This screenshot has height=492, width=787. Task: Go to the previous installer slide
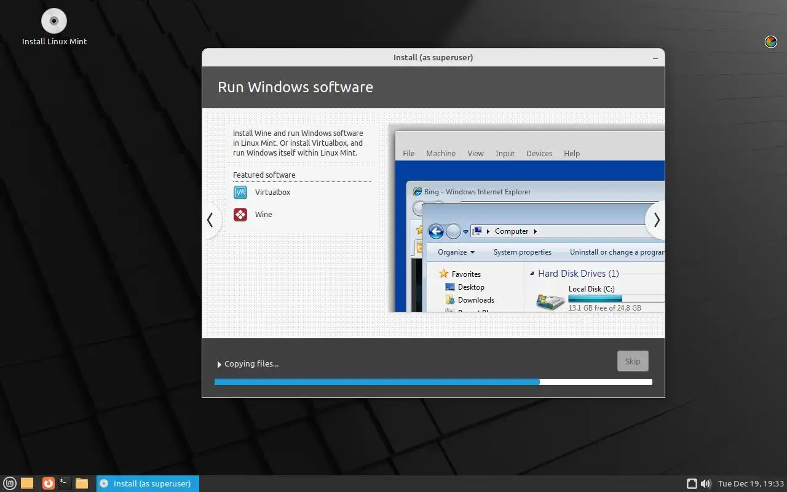(210, 220)
